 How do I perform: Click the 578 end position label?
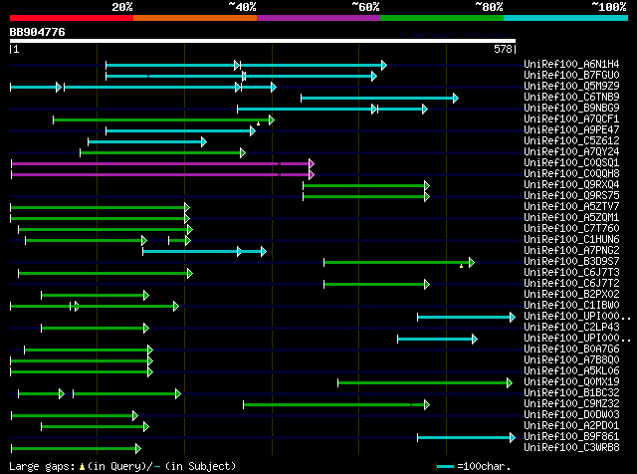click(503, 49)
